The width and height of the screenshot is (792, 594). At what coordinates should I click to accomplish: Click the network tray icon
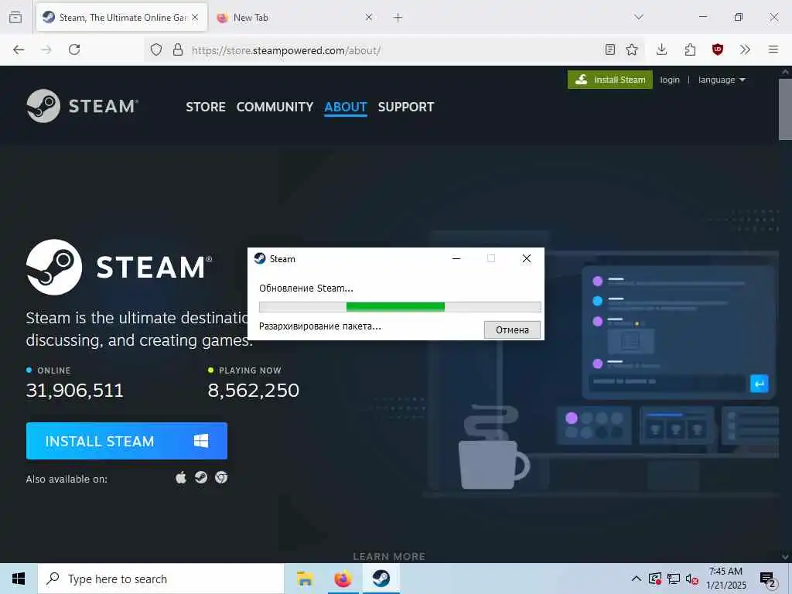point(674,579)
